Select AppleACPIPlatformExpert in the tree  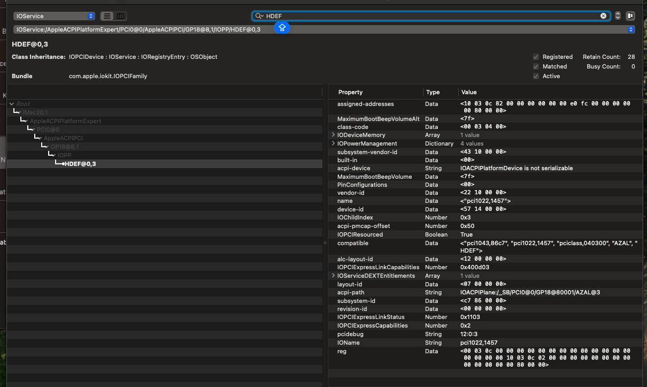(x=65, y=121)
